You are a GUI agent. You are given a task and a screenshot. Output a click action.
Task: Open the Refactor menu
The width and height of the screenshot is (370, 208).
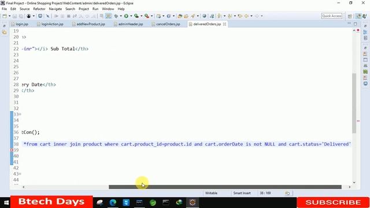pos(39,9)
